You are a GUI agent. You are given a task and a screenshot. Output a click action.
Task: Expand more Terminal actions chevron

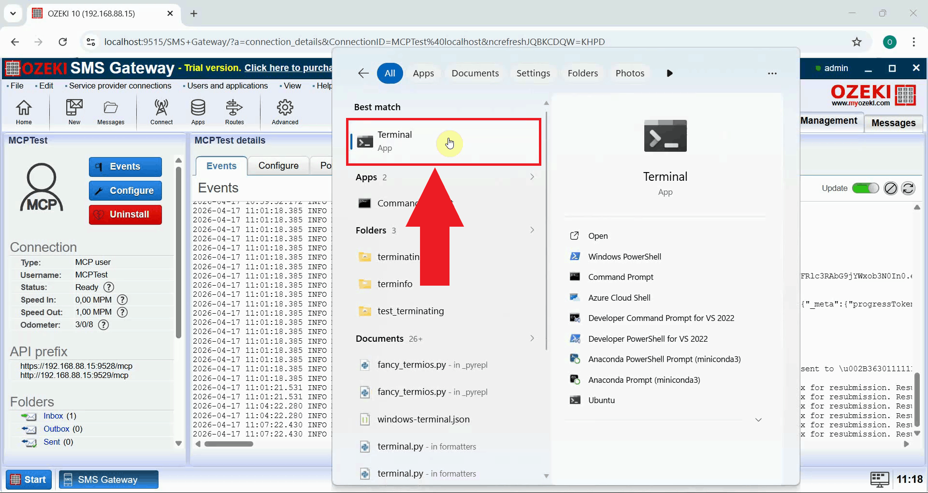click(x=758, y=420)
